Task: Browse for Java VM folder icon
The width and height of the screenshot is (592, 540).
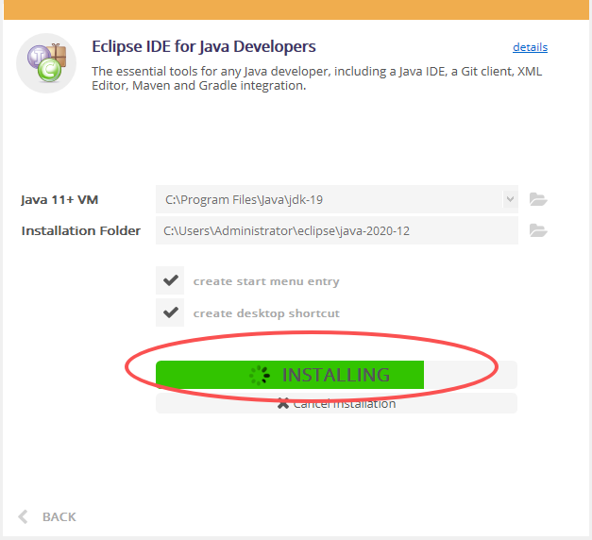Action: (538, 199)
